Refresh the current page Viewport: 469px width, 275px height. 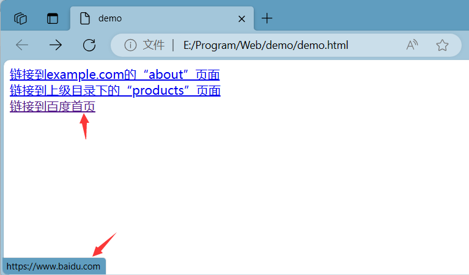click(x=89, y=45)
